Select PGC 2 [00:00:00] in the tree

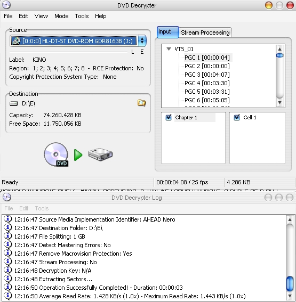(207, 66)
